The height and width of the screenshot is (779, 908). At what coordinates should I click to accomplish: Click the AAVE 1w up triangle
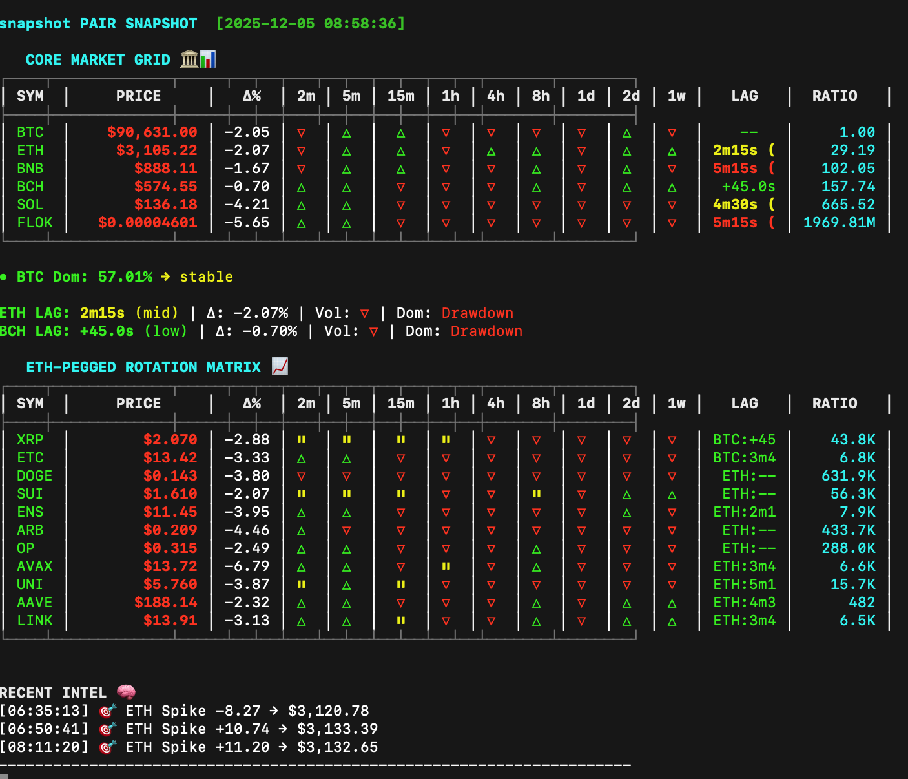672,603
